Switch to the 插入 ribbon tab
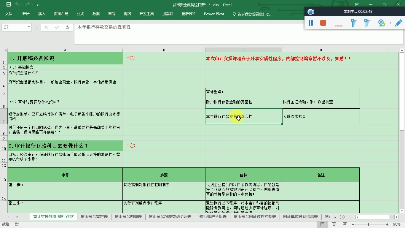 pos(42,14)
